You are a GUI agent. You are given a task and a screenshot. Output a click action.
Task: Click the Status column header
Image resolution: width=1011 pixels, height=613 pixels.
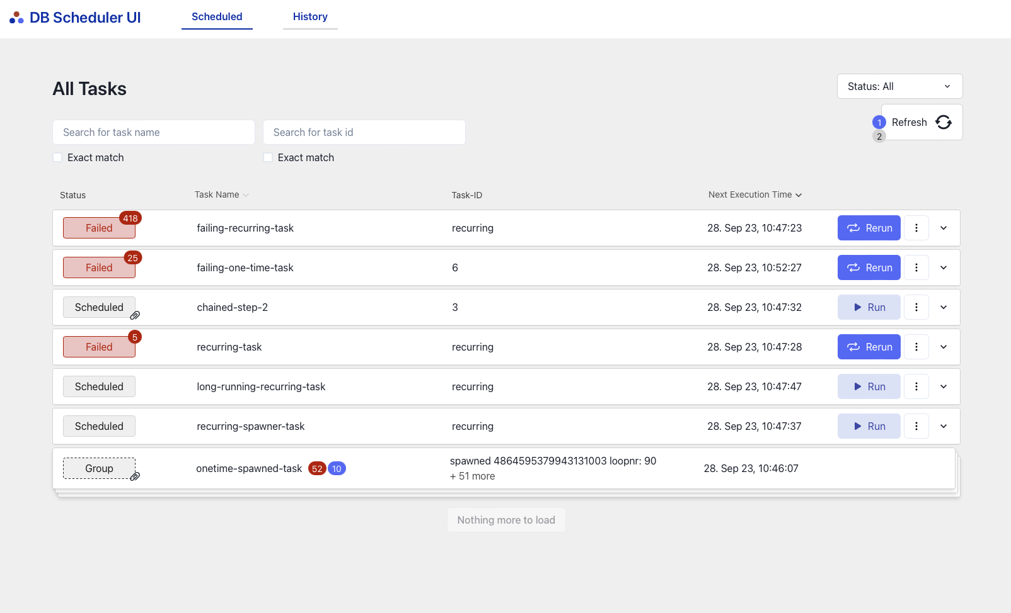72,195
